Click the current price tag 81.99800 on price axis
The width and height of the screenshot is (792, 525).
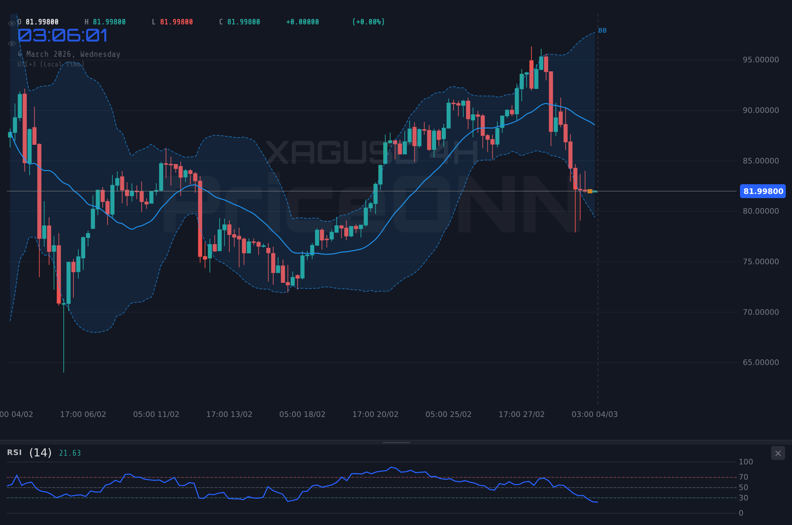(763, 191)
